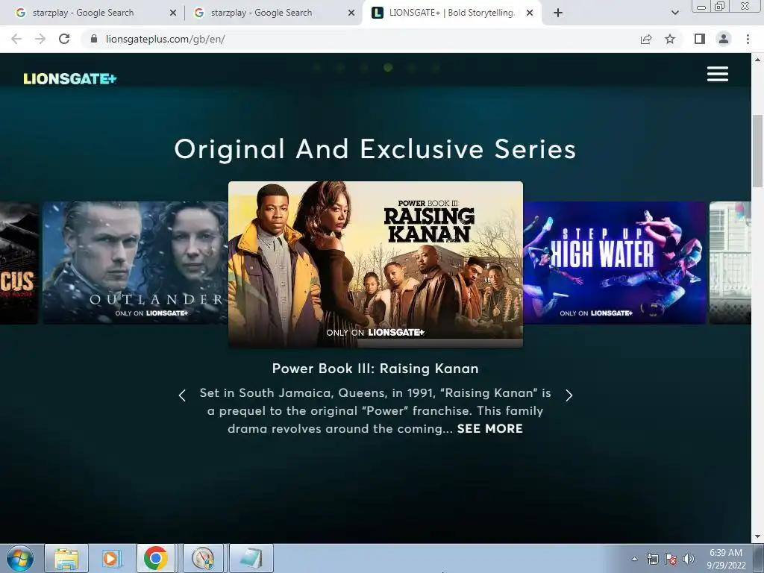Image resolution: width=764 pixels, height=573 pixels.
Task: Select the partially visible Spartacus poster
Action: coord(19,263)
